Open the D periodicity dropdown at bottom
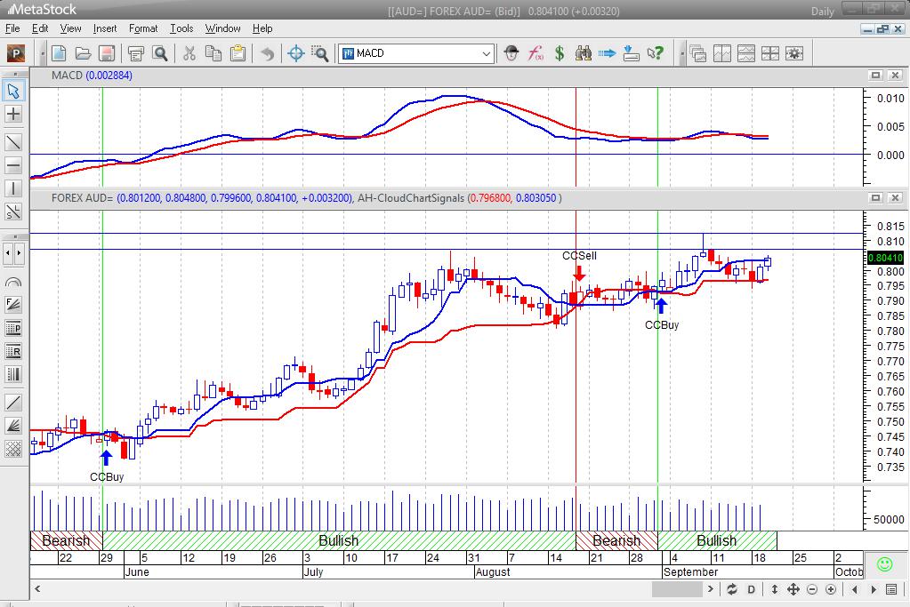This screenshot has width=910, height=607. point(752,589)
